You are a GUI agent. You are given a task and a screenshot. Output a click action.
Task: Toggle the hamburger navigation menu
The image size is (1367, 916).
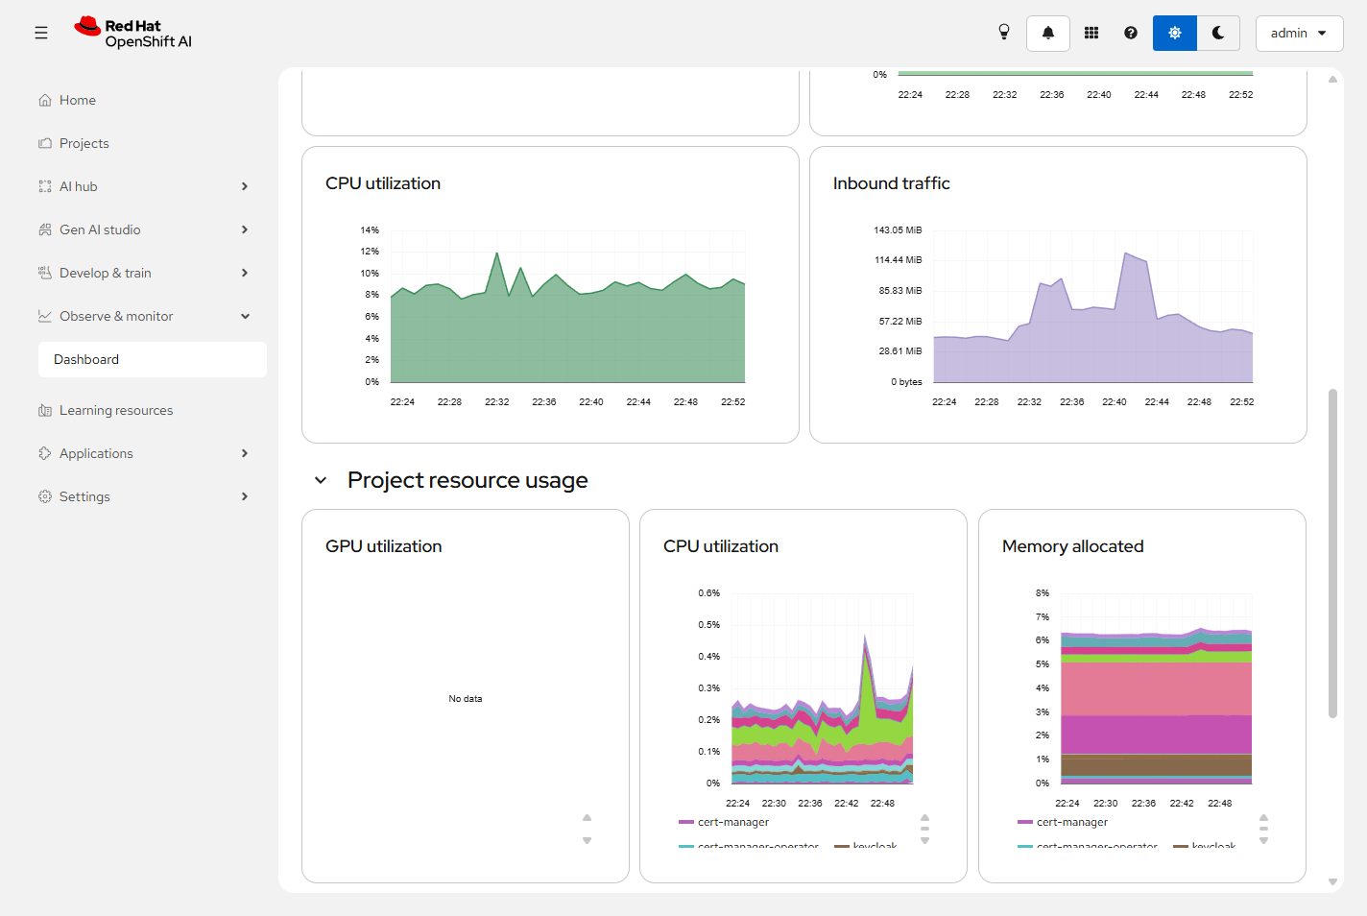[41, 33]
